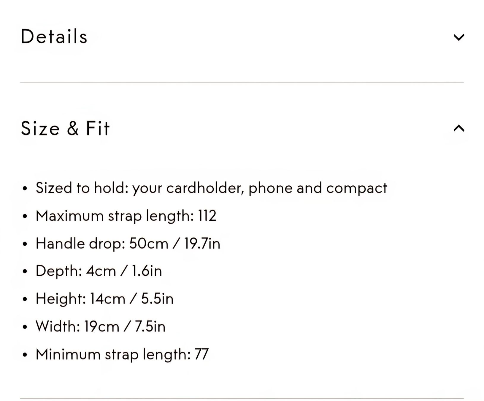Click the Size & Fit heading

(x=65, y=128)
